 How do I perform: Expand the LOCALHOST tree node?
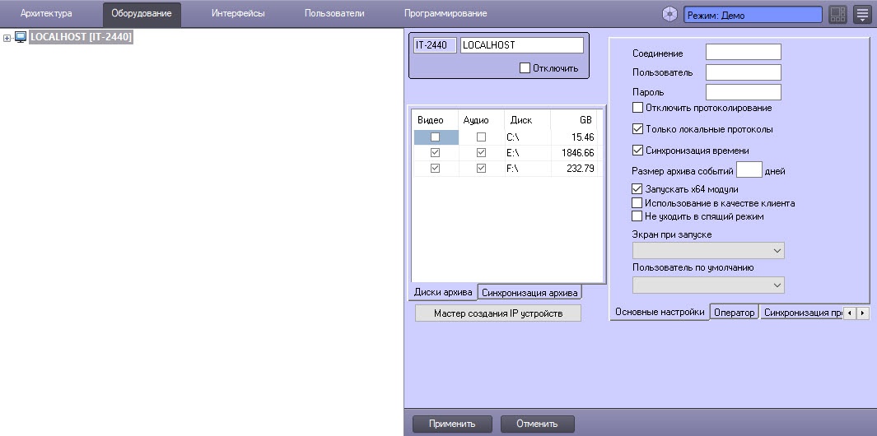click(7, 37)
